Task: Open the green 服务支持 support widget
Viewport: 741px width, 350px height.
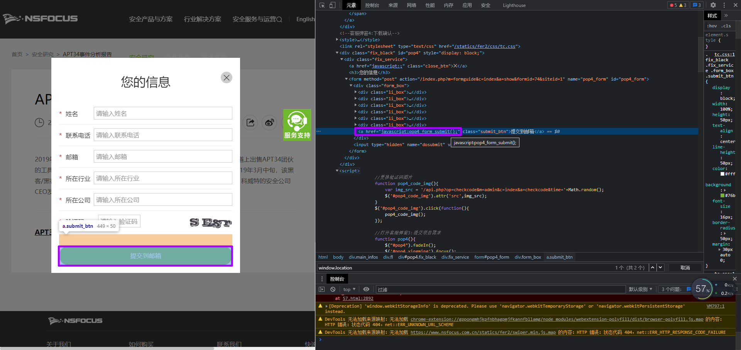Action: tap(297, 125)
